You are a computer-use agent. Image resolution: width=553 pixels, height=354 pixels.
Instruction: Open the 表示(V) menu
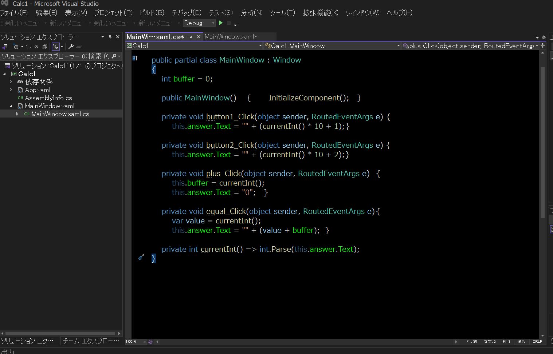point(76,13)
